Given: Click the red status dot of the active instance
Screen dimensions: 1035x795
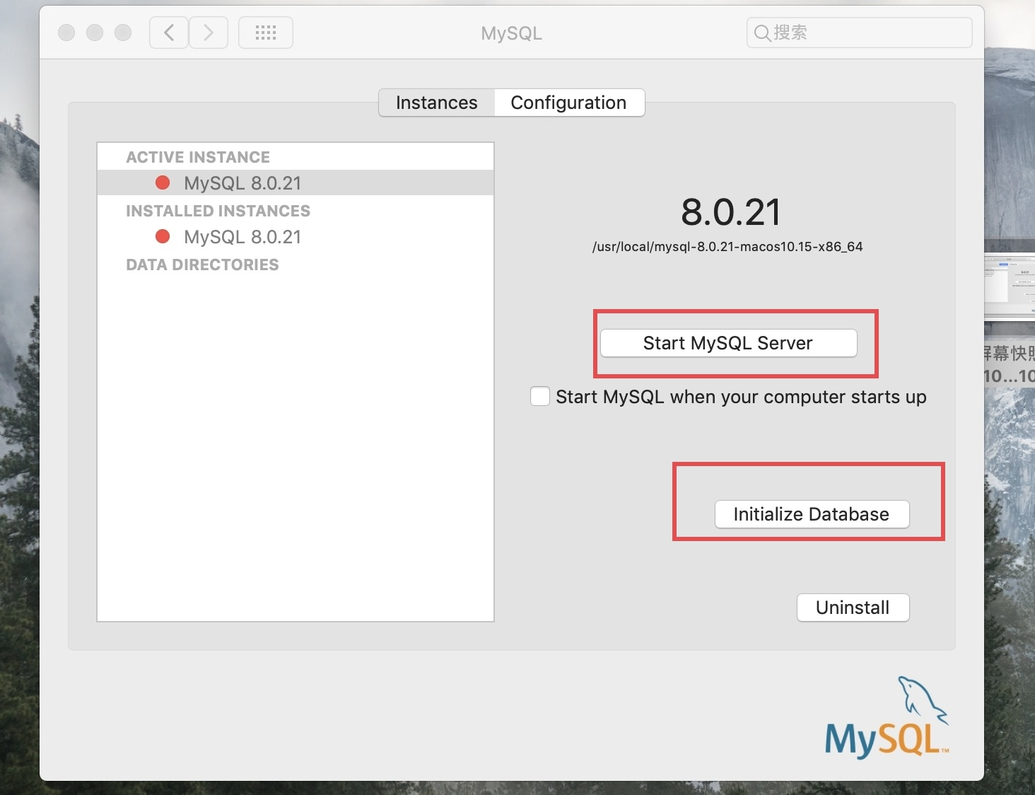Looking at the screenshot, I should point(163,182).
